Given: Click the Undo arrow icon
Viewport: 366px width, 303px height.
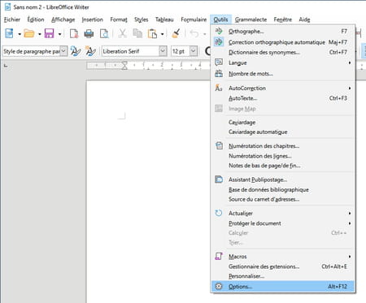Looking at the screenshot, I should pyautogui.click(x=194, y=33).
